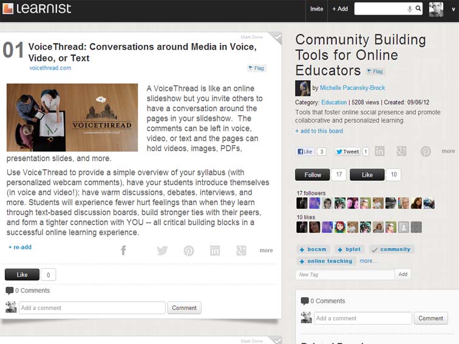Toggle the checked community tag
Screen dimensions: 459x344
point(392,249)
